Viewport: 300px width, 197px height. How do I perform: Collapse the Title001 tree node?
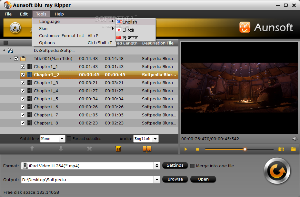[x=10, y=59]
